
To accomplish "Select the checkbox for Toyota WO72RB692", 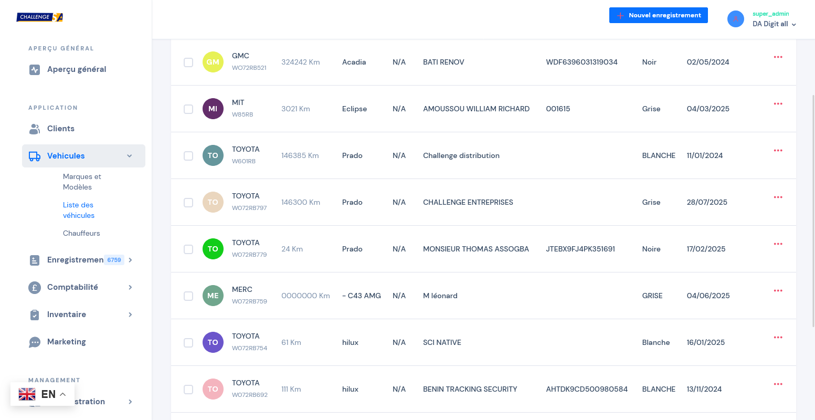I will (188, 390).
